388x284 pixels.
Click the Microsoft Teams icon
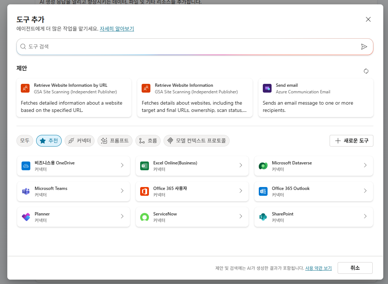(26, 191)
